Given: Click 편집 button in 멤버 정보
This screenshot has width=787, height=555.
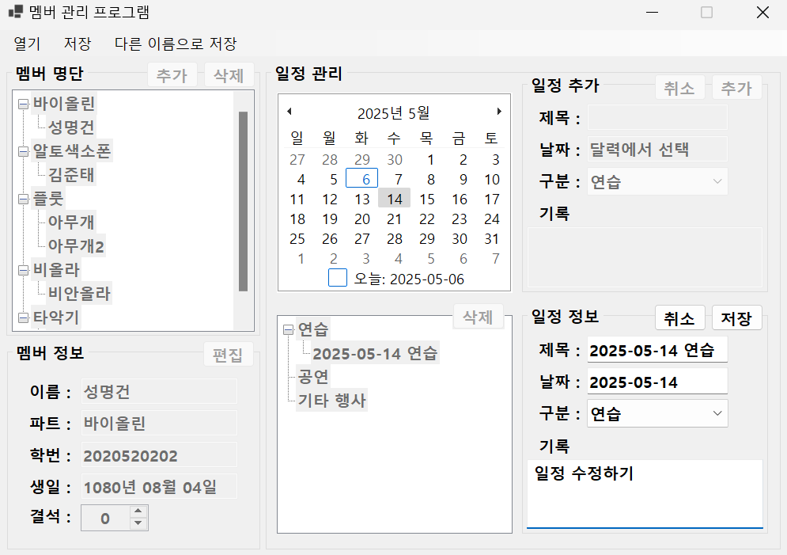Looking at the screenshot, I should tap(228, 355).
